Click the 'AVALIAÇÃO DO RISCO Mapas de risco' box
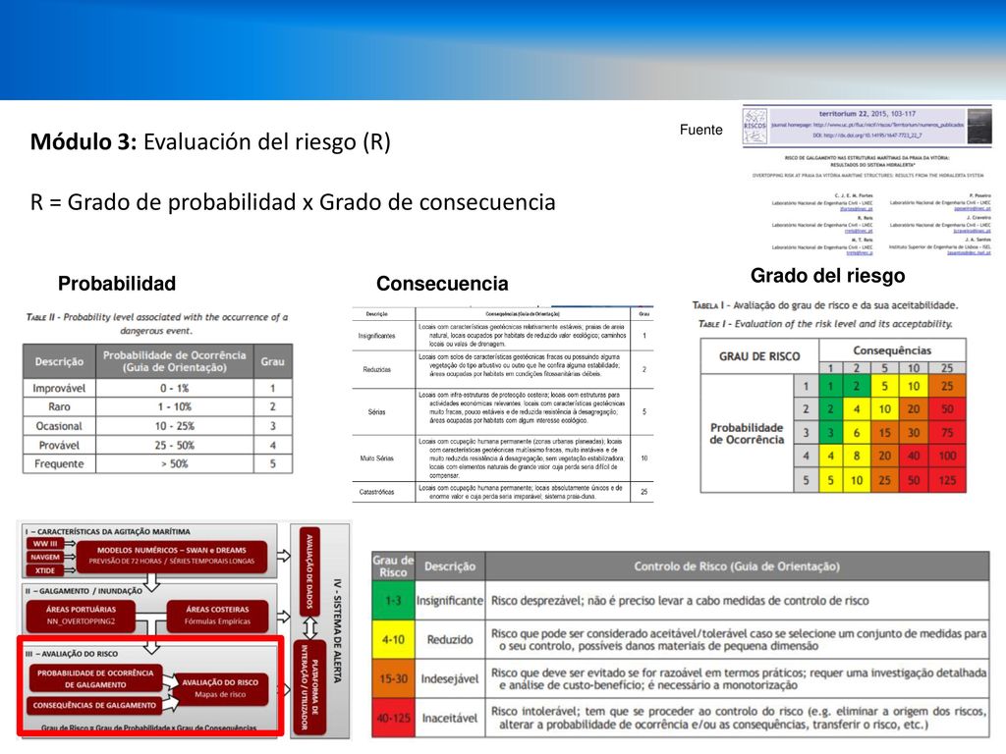This screenshot has height=754, width=1006. pyautogui.click(x=220, y=688)
